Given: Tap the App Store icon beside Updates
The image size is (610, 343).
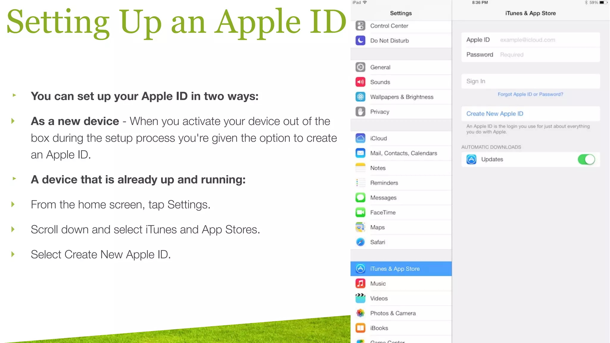Looking at the screenshot, I should point(471,159).
